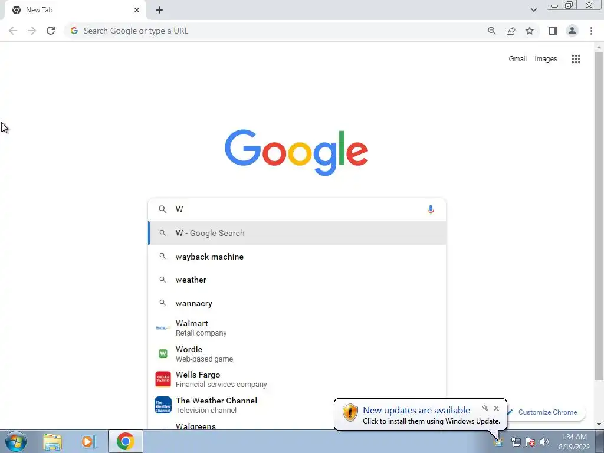Open the Windows Start menu
The height and width of the screenshot is (453, 604).
[15, 441]
